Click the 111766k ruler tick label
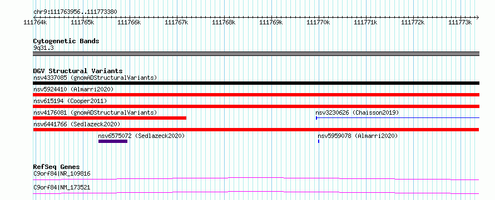The height and width of the screenshot is (200, 495). point(130,22)
